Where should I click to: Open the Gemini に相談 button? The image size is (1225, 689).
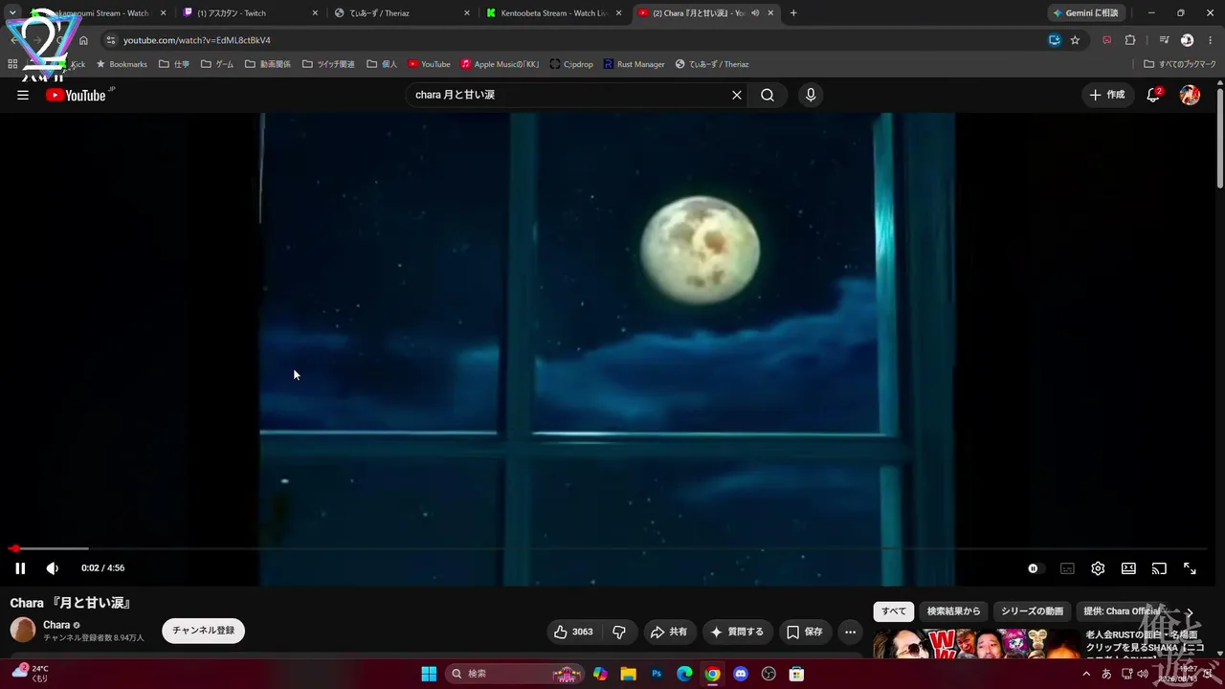[x=1085, y=13]
